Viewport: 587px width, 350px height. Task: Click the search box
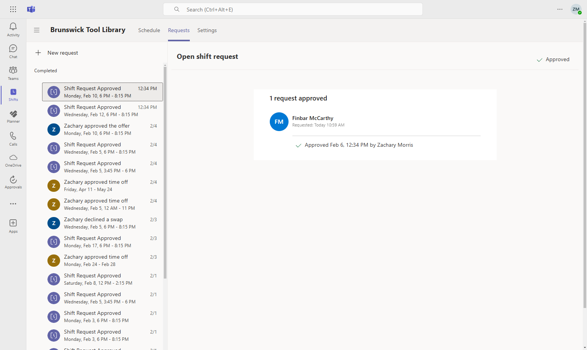293,9
